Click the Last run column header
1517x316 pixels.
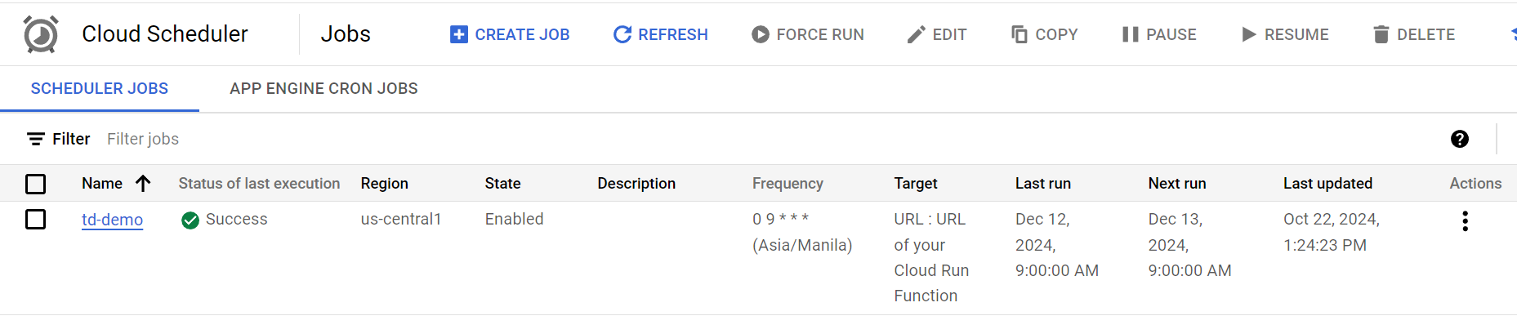pyautogui.click(x=1043, y=184)
